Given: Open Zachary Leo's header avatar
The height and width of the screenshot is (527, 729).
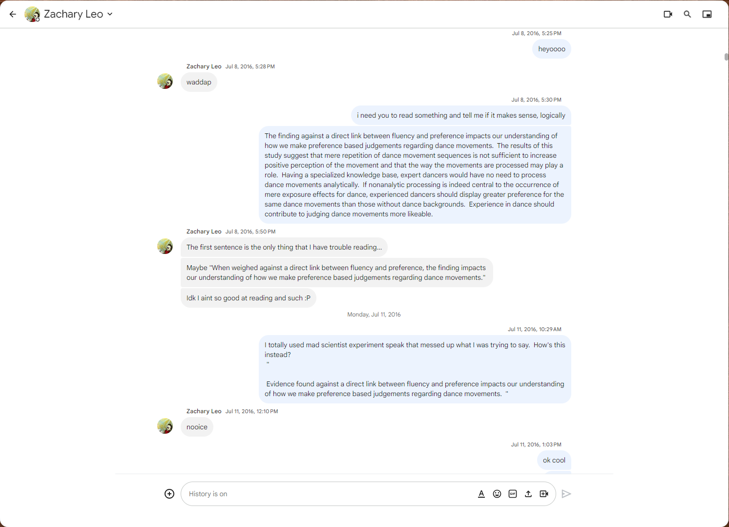Looking at the screenshot, I should [x=32, y=14].
